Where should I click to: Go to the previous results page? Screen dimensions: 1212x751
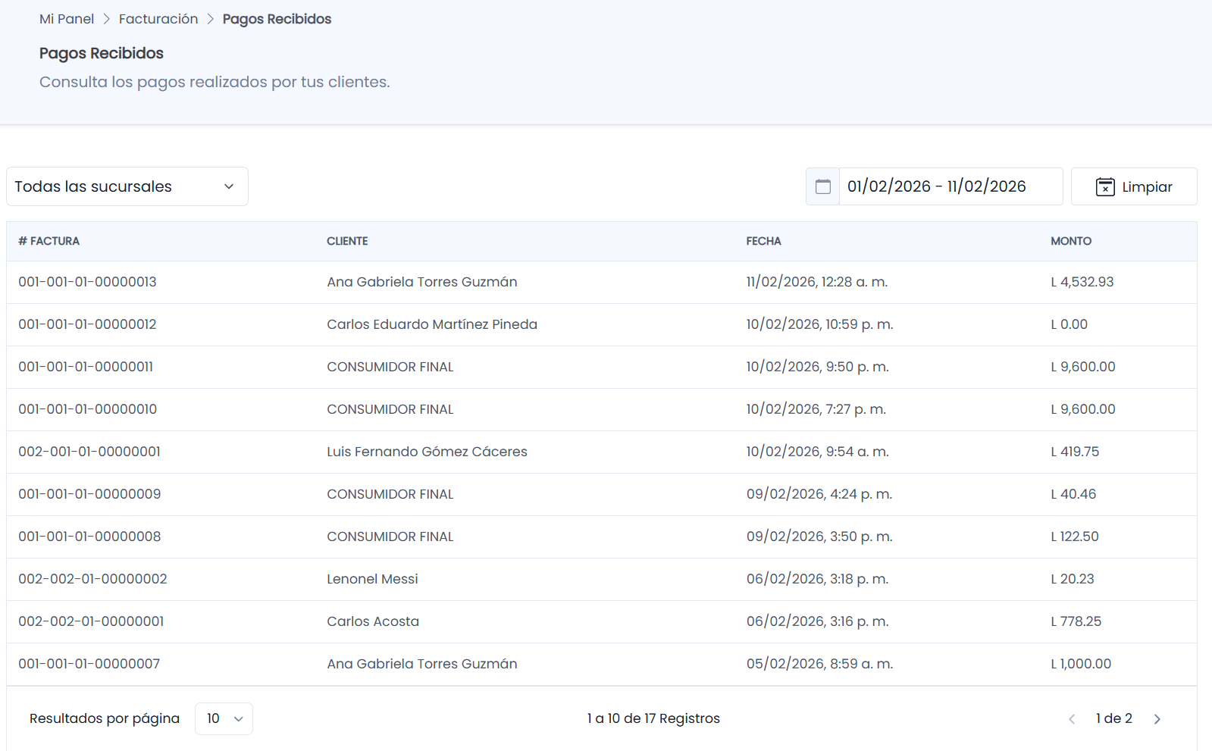pyautogui.click(x=1072, y=719)
